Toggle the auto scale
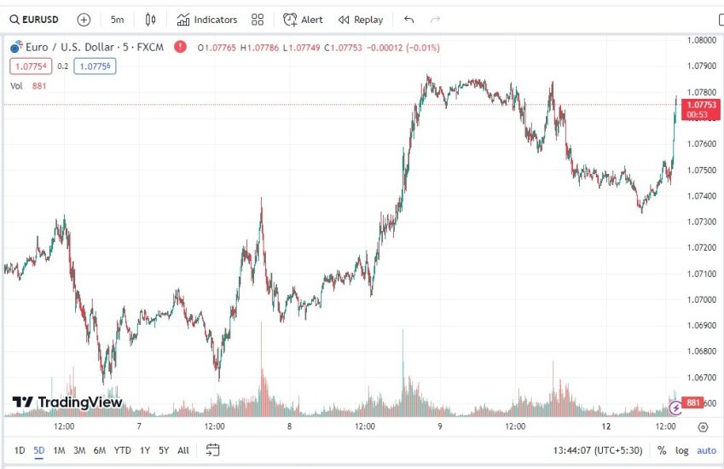This screenshot has width=724, height=469. click(x=706, y=450)
